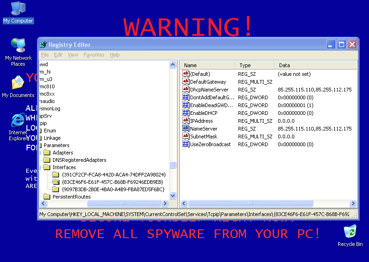The height and width of the screenshot is (262, 369).
Task: Minimize the Registry Editor window
Action: [x=330, y=44]
